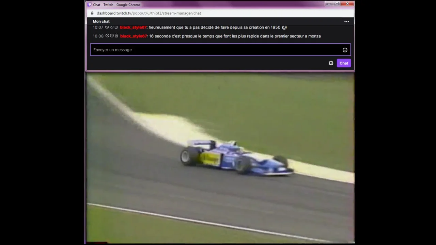Timeout user on the 10:08 message

(112, 36)
